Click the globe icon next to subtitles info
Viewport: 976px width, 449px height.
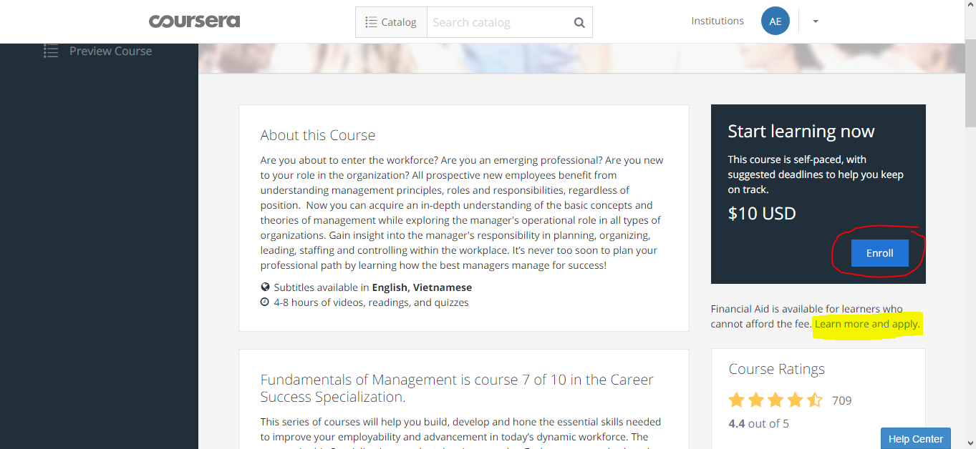click(x=264, y=287)
